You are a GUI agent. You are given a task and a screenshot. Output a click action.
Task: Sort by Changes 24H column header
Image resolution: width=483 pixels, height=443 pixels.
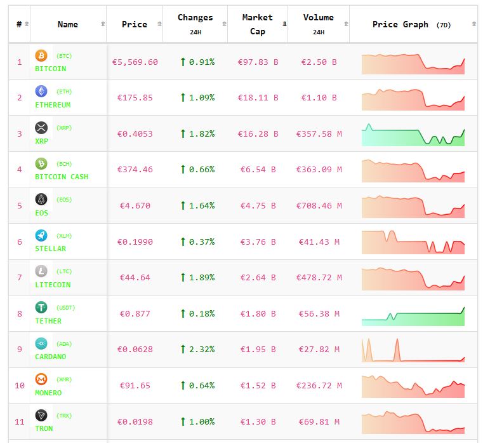coord(195,24)
